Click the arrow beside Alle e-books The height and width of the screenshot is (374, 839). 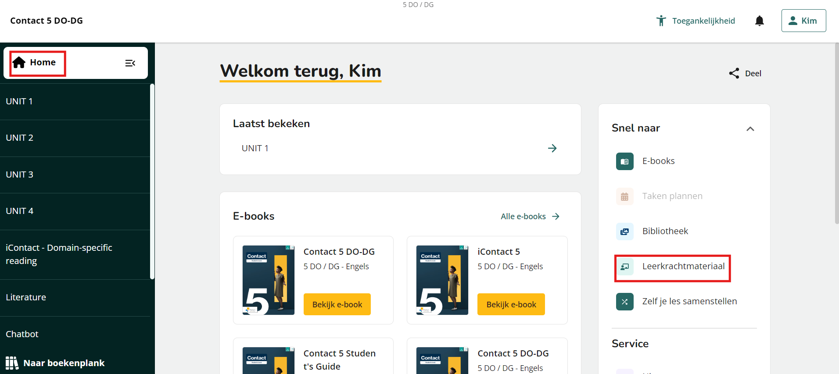click(x=556, y=216)
